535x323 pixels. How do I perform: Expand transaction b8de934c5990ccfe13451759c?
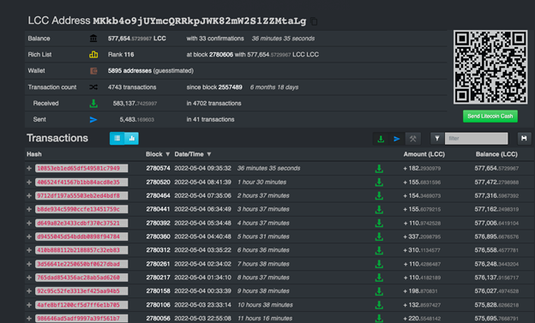(29, 209)
